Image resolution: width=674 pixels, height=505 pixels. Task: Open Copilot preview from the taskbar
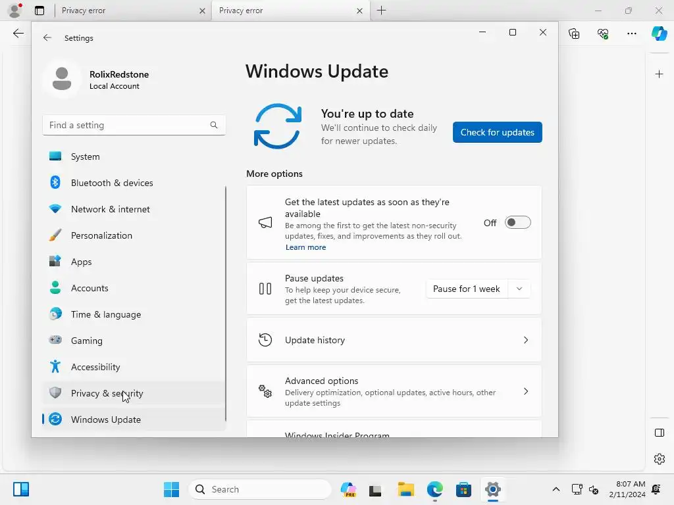point(348,489)
